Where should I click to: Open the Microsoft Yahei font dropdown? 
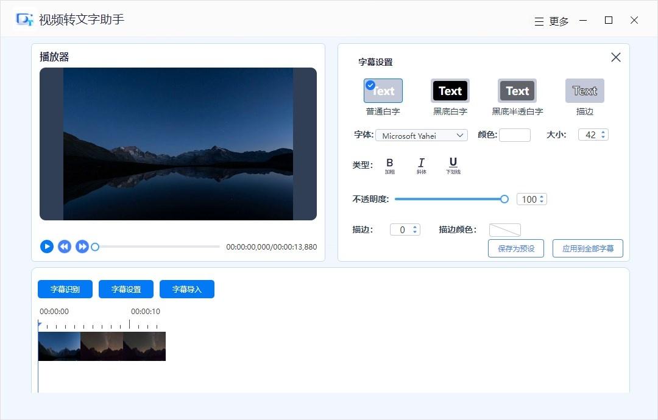click(x=422, y=135)
